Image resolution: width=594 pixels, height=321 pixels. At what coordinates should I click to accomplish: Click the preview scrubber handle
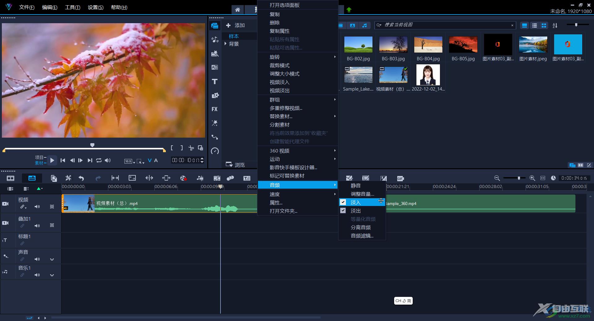(92, 145)
